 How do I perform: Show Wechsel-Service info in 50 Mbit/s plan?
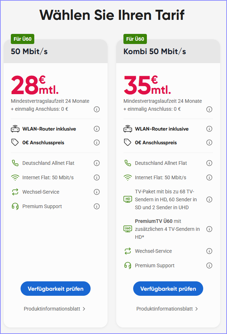pos(97,192)
